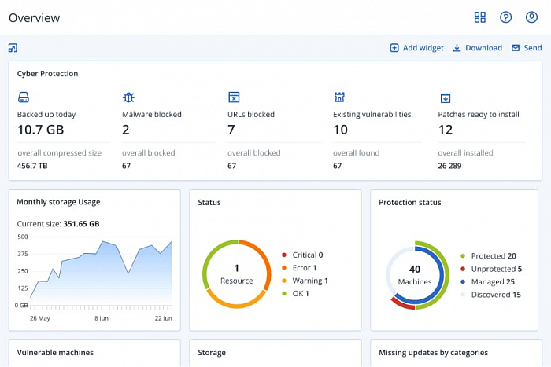Toggle the Warning legend entry in Status

pyautogui.click(x=310, y=281)
